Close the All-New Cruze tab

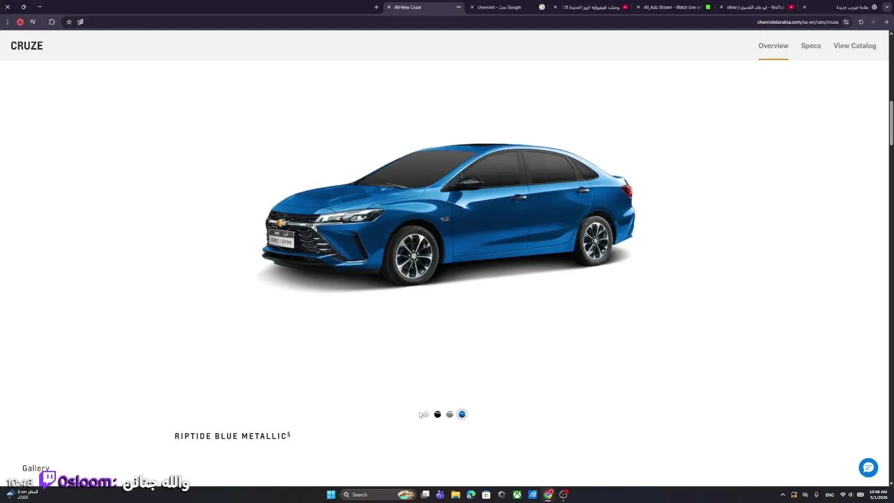(x=388, y=7)
